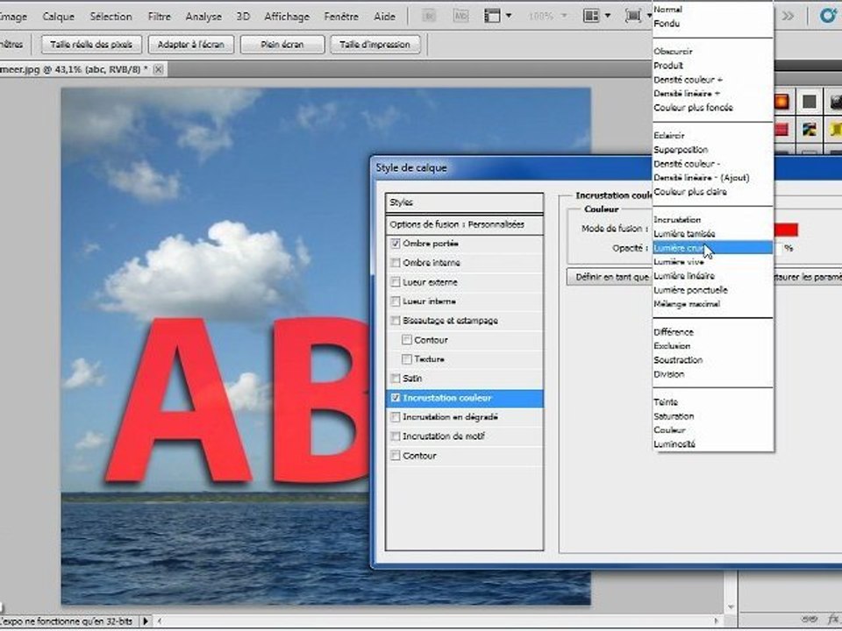
Task: Enable the Biseautage et estampage checkbox
Action: point(396,321)
